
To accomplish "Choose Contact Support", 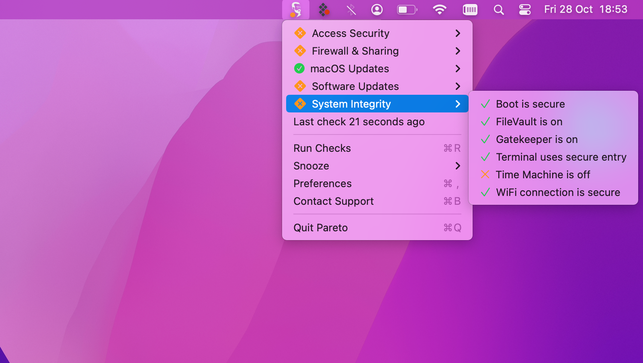I will pos(377,201).
